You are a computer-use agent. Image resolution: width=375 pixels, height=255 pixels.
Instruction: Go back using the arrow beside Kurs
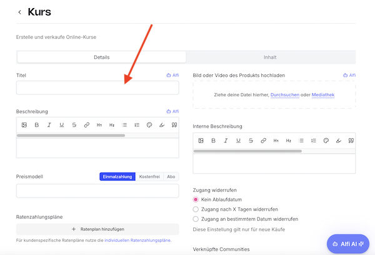(19, 12)
